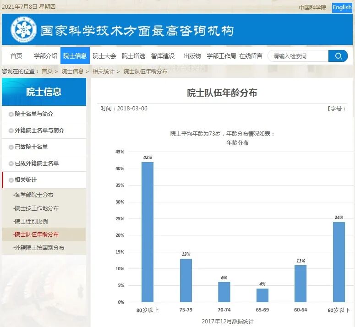Click the 70-74 bar in the chart

point(224,292)
